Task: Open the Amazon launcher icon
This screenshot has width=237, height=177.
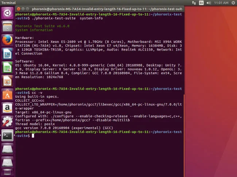Action: point(7,108)
